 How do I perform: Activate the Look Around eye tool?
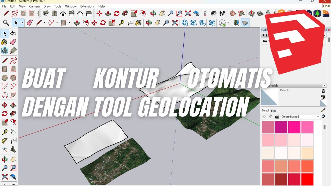click(213, 13)
